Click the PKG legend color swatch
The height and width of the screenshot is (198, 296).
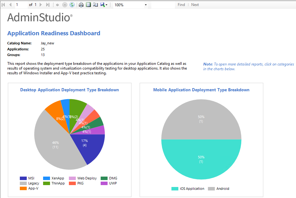(x=72, y=183)
